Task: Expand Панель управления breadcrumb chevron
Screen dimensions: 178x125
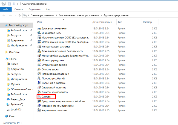Action: click(56, 15)
